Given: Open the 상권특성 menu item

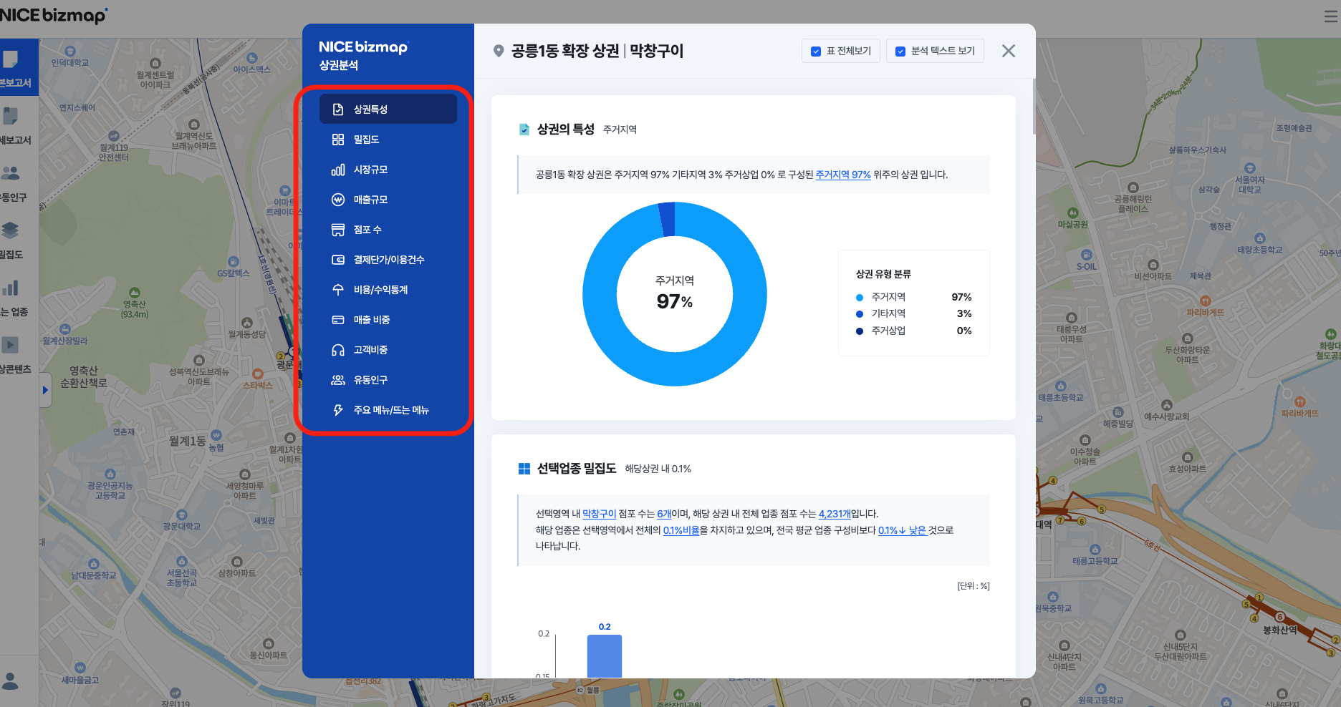Looking at the screenshot, I should [x=388, y=109].
